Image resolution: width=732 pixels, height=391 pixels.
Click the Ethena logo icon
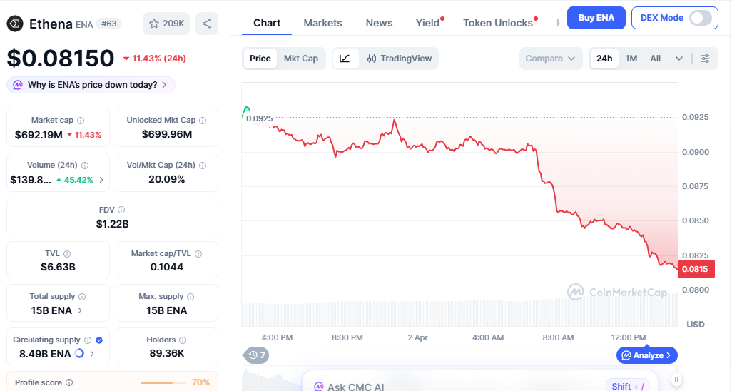(15, 24)
